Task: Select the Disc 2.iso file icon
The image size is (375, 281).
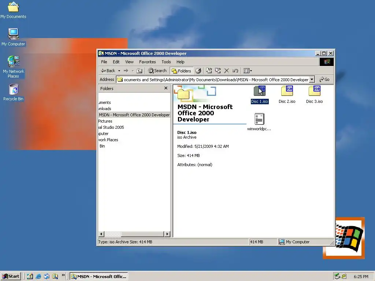Action: pyautogui.click(x=287, y=91)
